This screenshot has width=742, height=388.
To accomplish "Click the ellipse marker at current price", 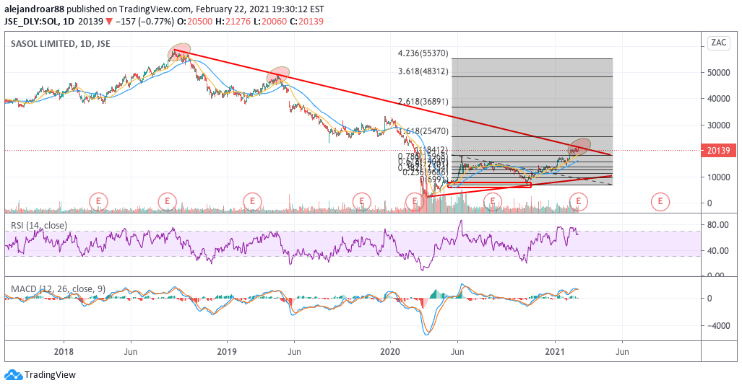I will [x=579, y=146].
